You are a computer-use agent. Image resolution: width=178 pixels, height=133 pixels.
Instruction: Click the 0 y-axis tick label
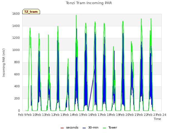[x=19, y=111]
